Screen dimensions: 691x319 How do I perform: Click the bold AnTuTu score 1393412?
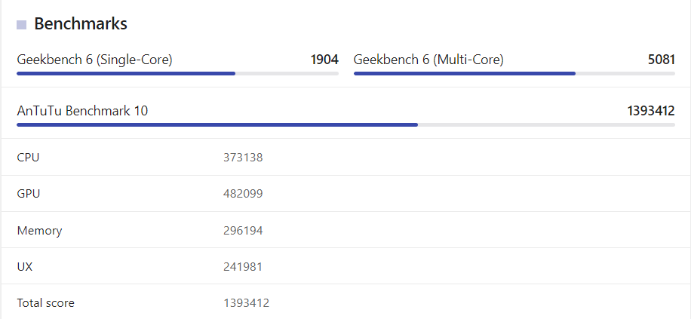click(650, 111)
